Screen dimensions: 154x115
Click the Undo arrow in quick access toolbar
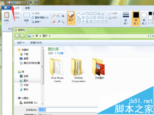pyautogui.click(x=14, y=2)
